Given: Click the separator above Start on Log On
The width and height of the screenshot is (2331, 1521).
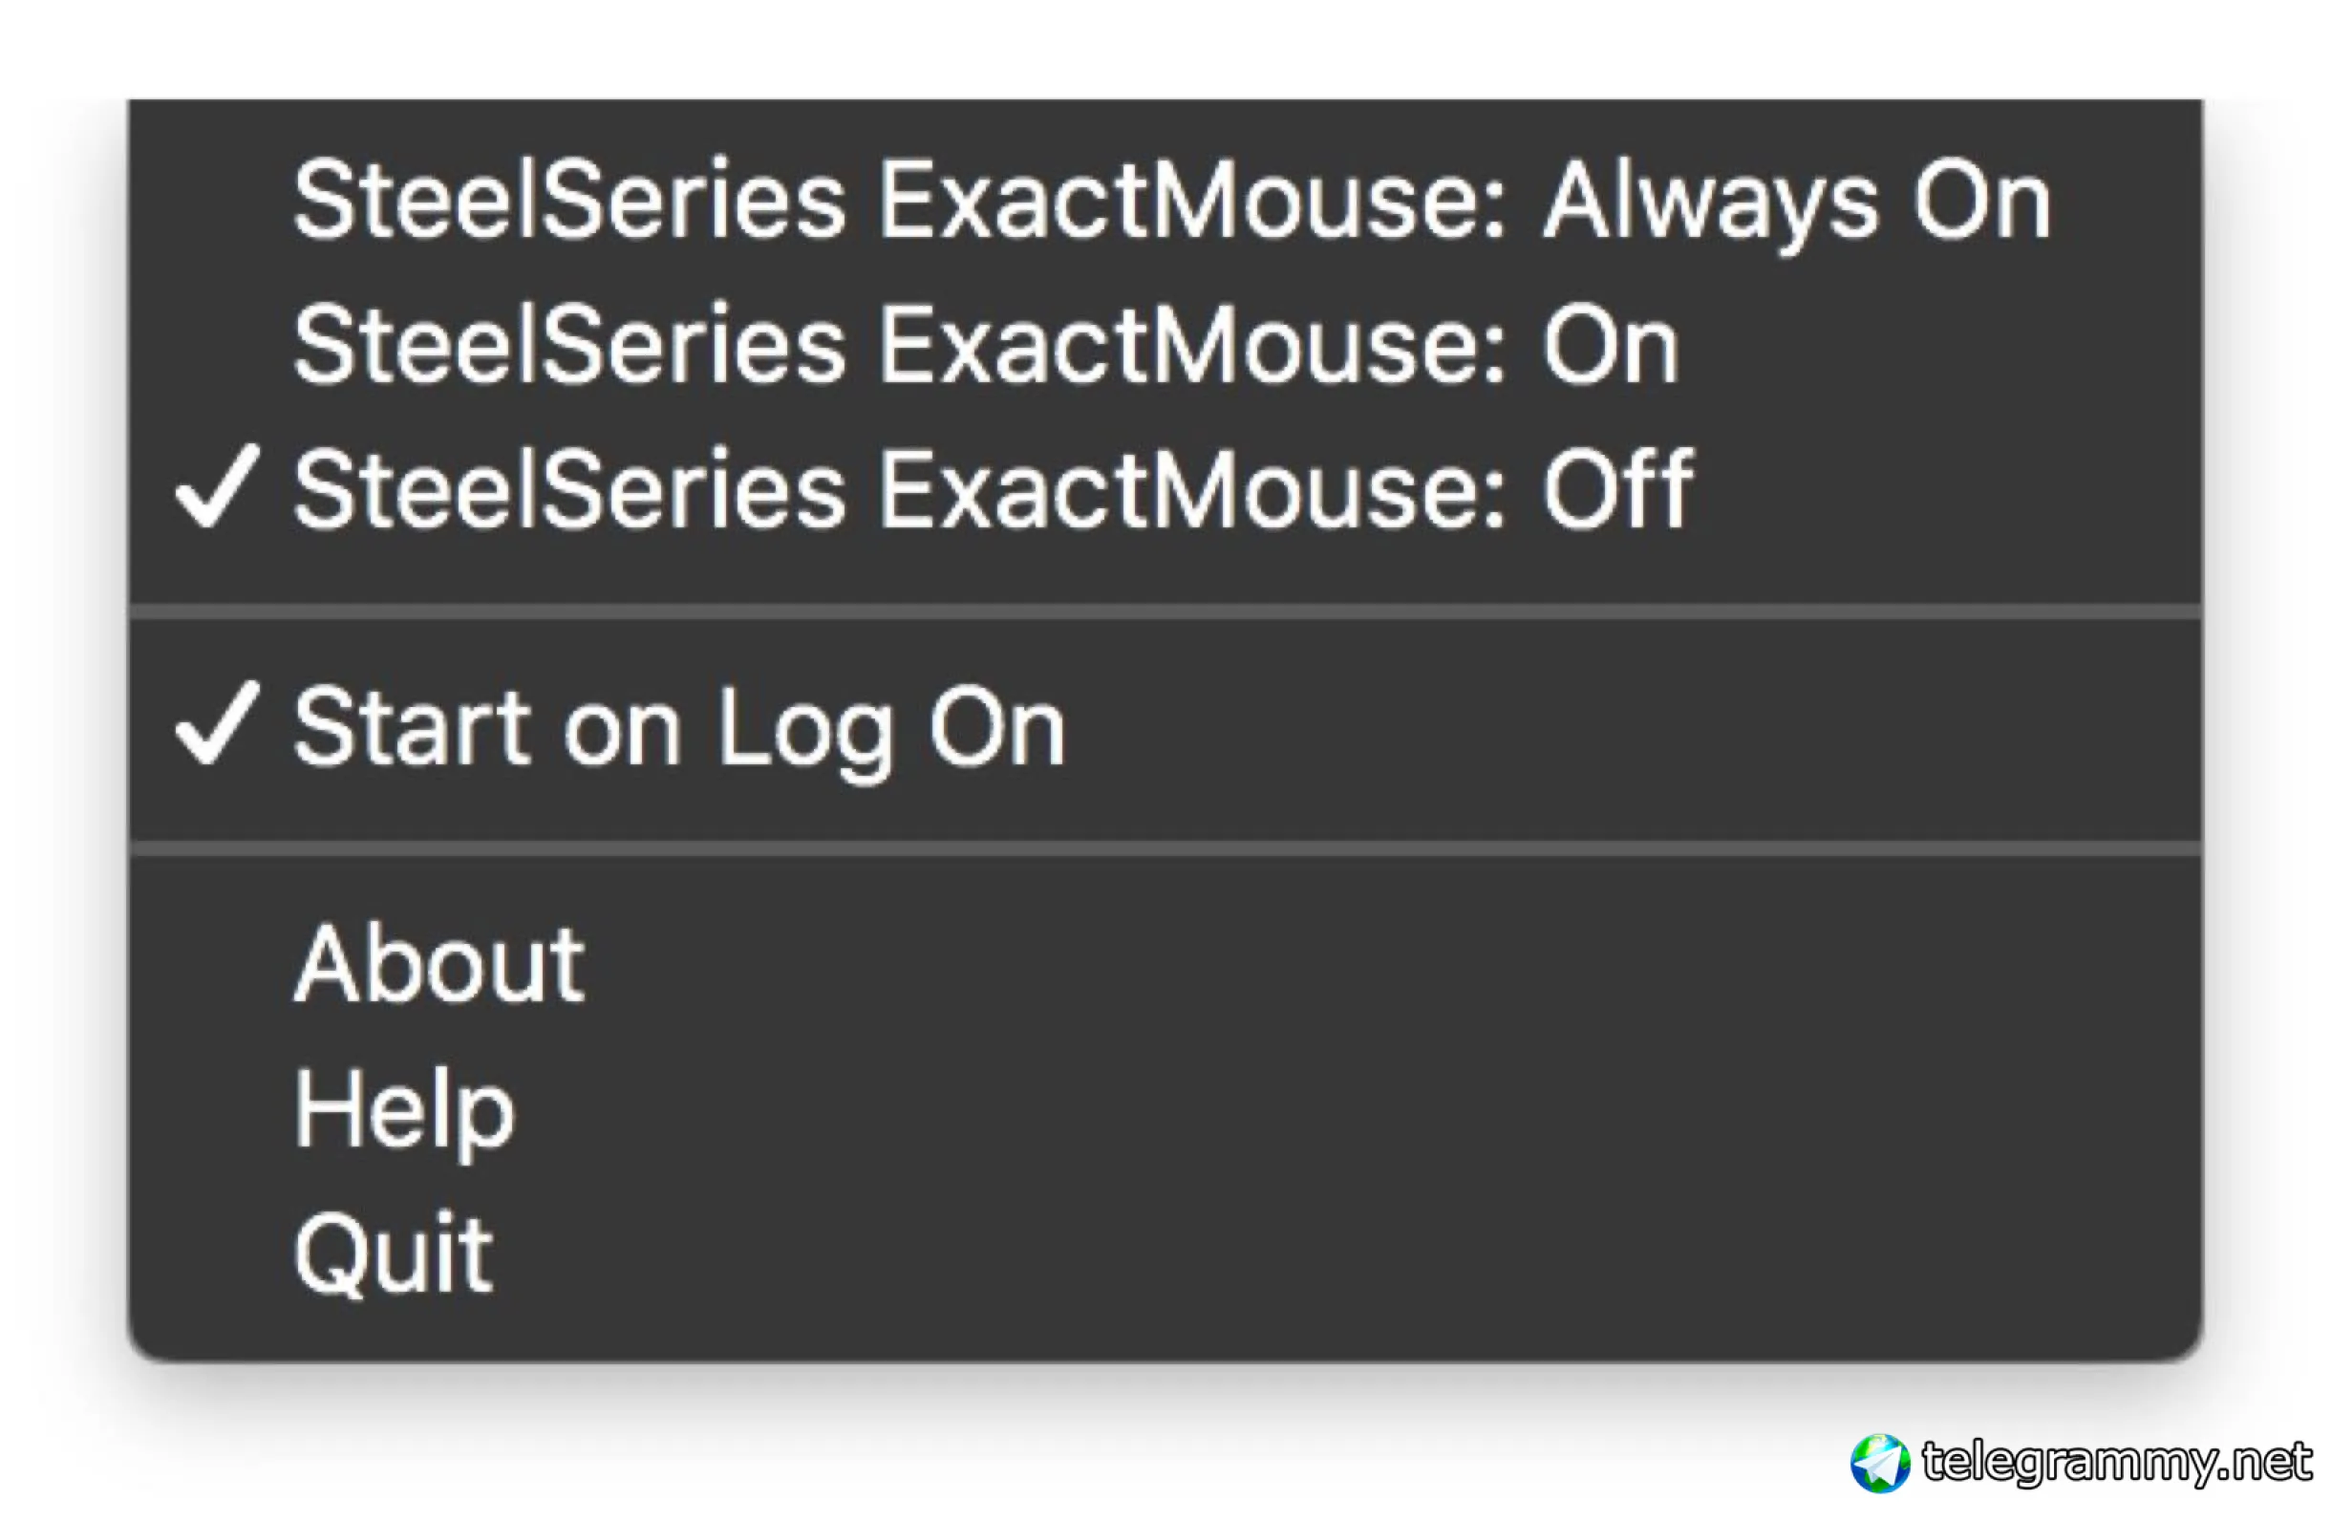Looking at the screenshot, I should click(1165, 612).
